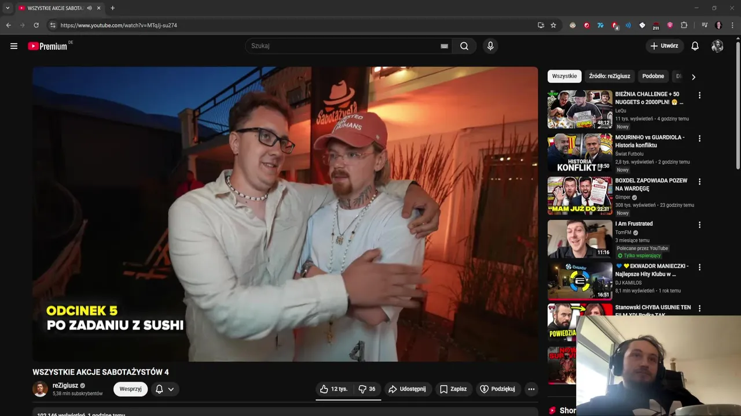Viewport: 741px width, 416px height.
Task: Go back in browser history
Action: [8, 25]
